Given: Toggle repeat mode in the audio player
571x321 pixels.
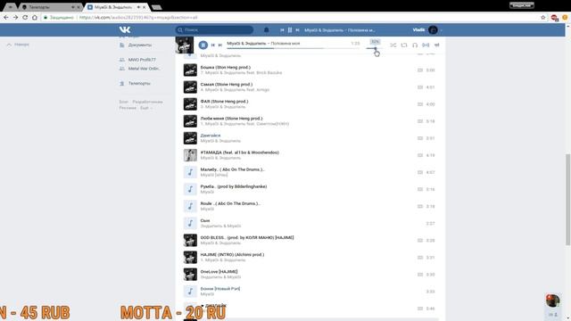Looking at the screenshot, I should 404,45.
